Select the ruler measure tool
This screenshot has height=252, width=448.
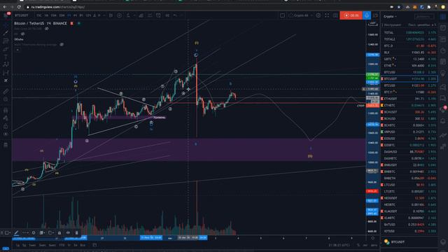pos(6,92)
